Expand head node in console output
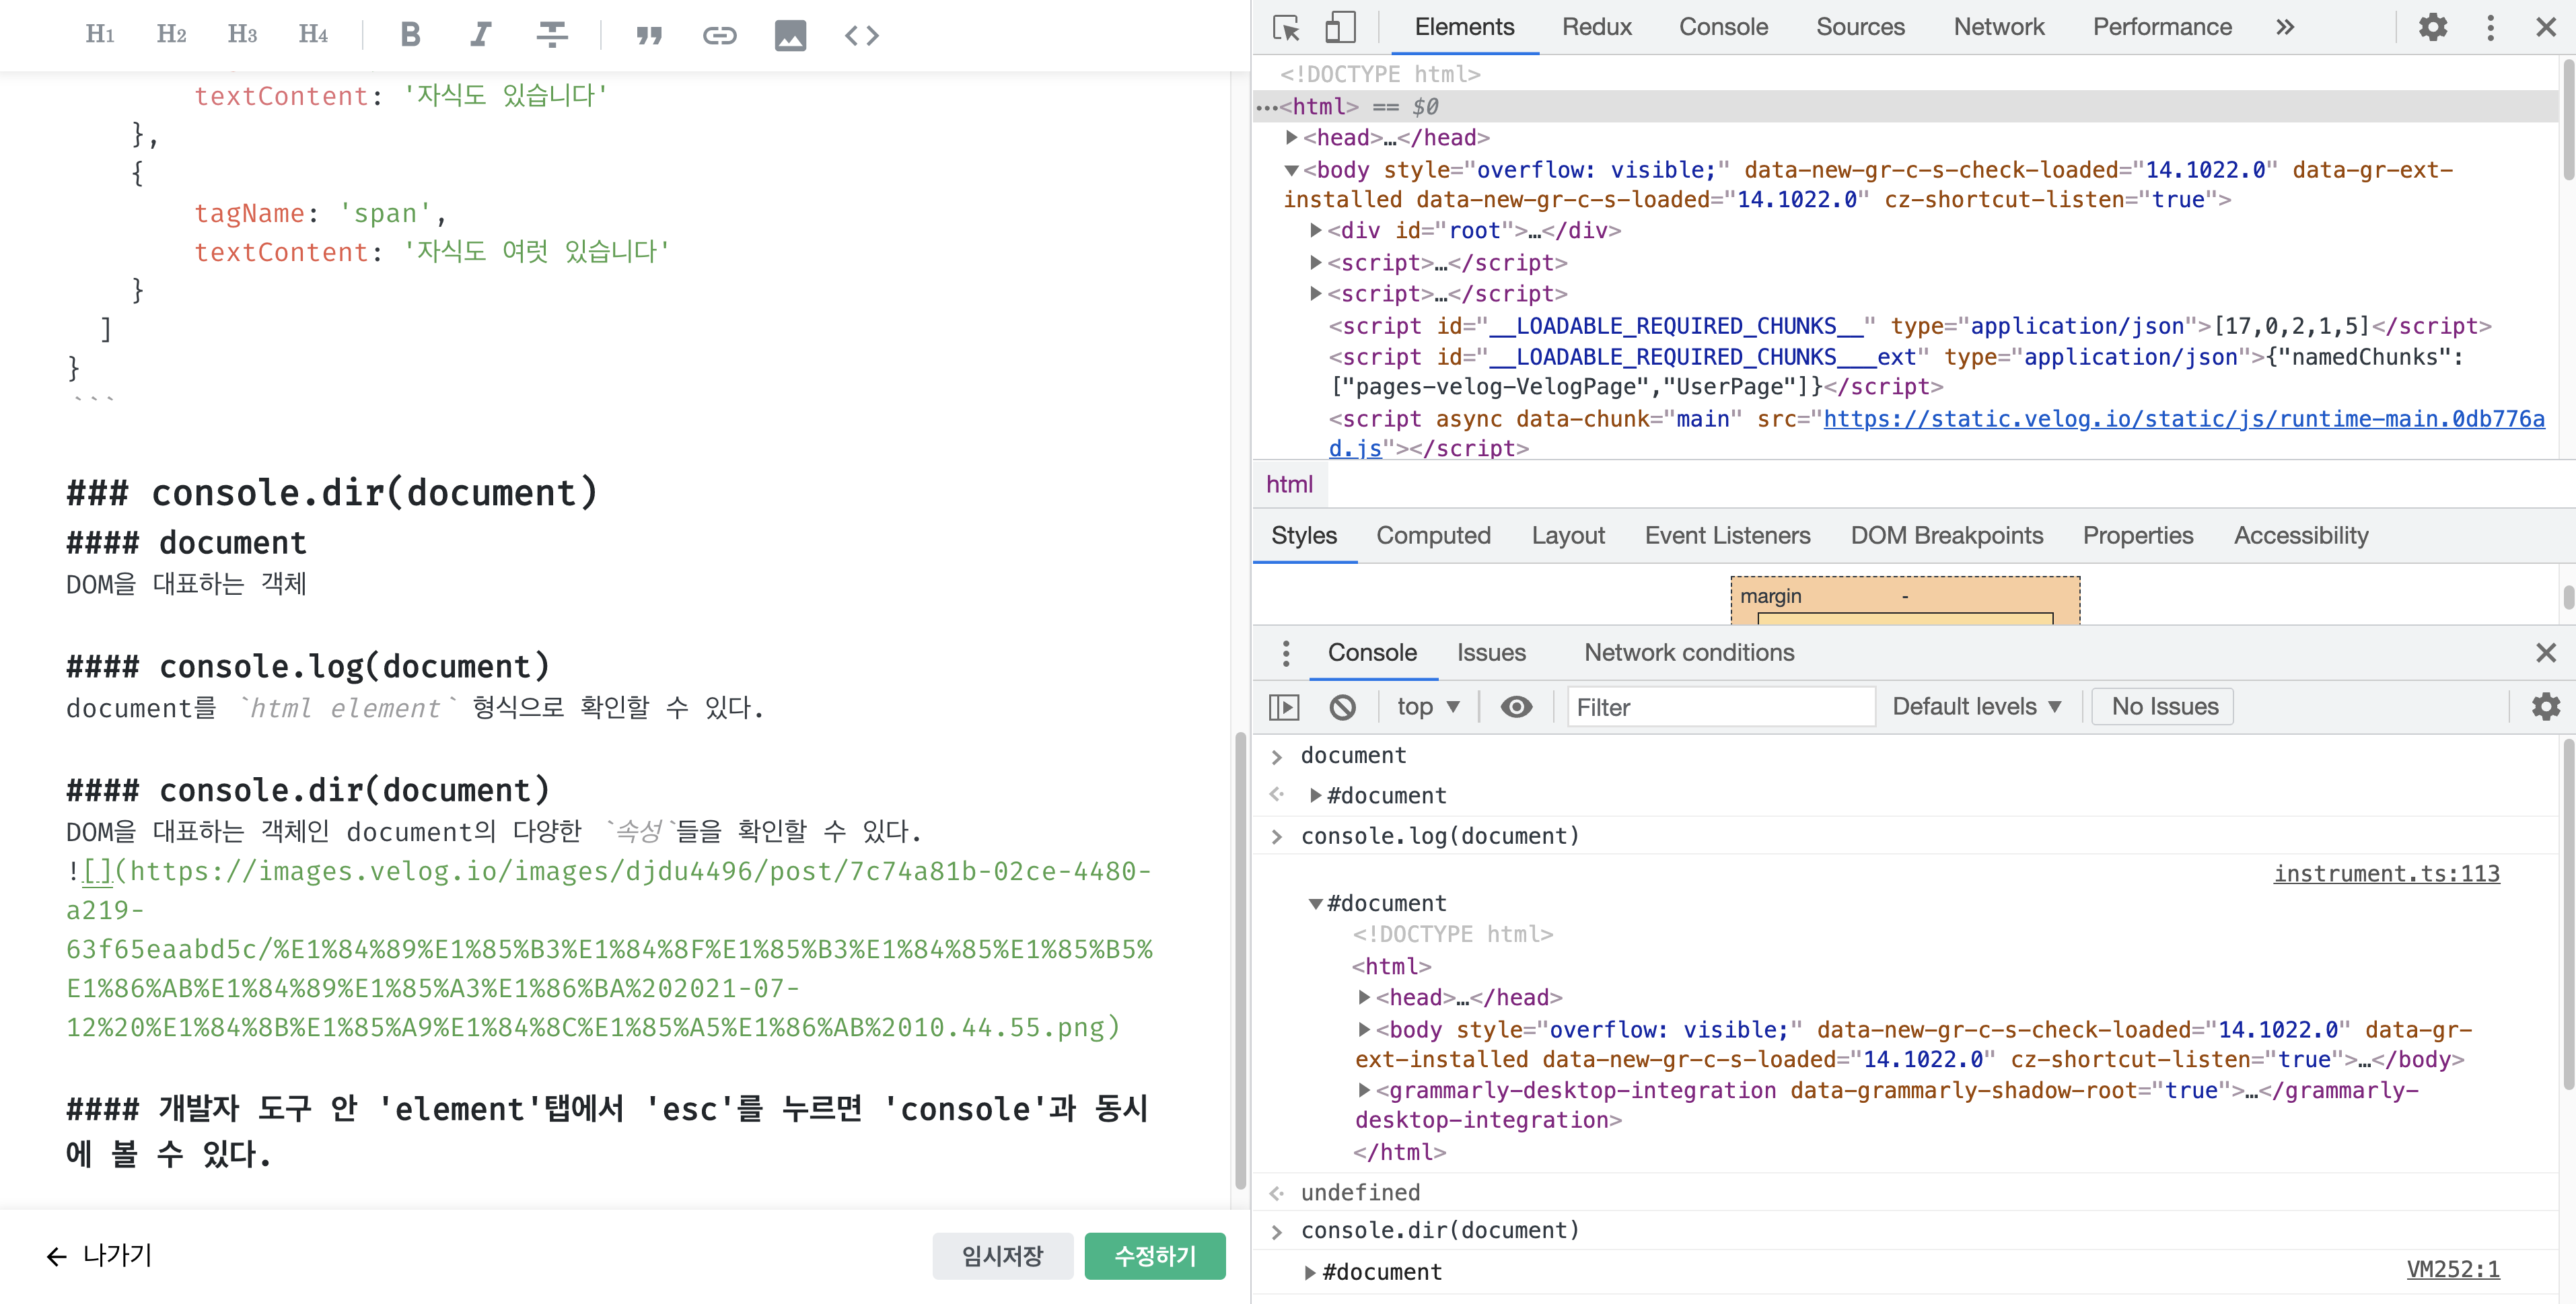 1364,997
